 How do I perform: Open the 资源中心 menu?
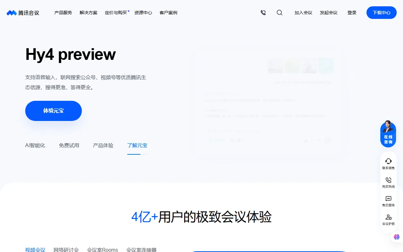[143, 13]
